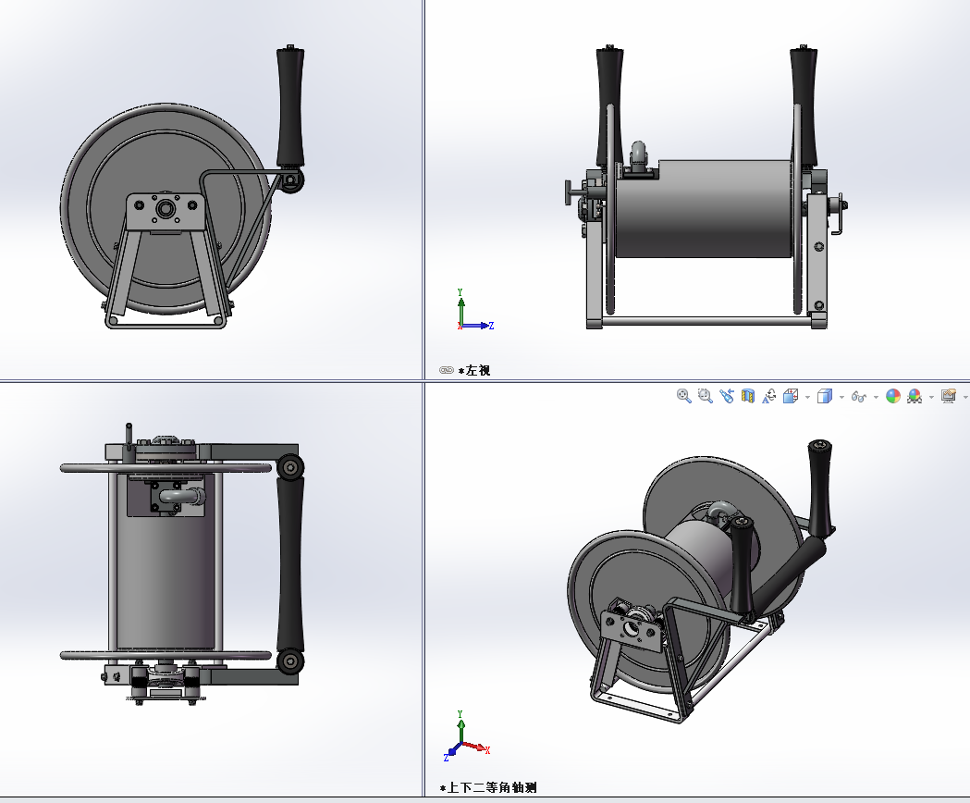This screenshot has height=803, width=970.
Task: Click the Hide/Show Items glasses icon
Action: (859, 396)
